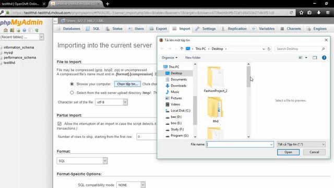Click the clipboard bookmarks list icon in the browser toolbar
The image size is (334, 188).
[x=309, y=13]
